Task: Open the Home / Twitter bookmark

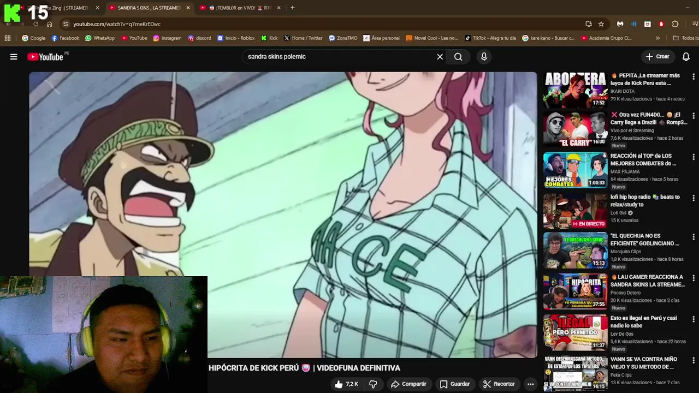Action: tap(303, 38)
